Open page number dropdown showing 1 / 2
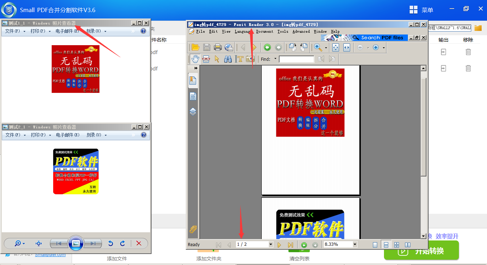 pyautogui.click(x=271, y=244)
